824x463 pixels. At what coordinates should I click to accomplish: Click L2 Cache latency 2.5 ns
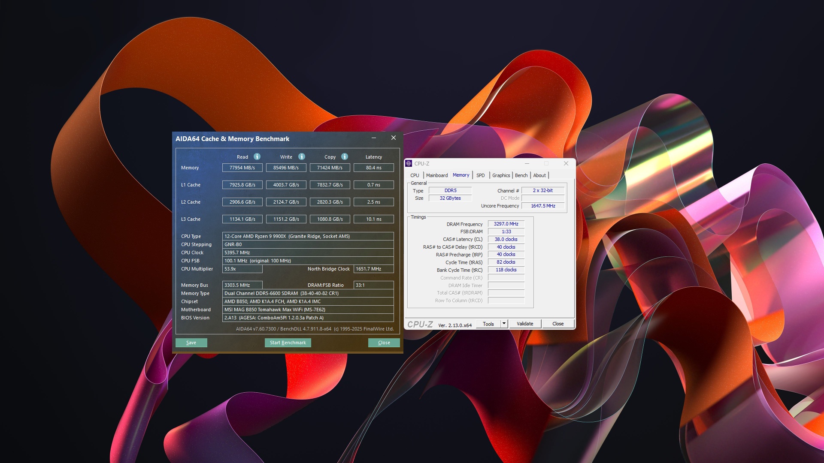(x=374, y=202)
